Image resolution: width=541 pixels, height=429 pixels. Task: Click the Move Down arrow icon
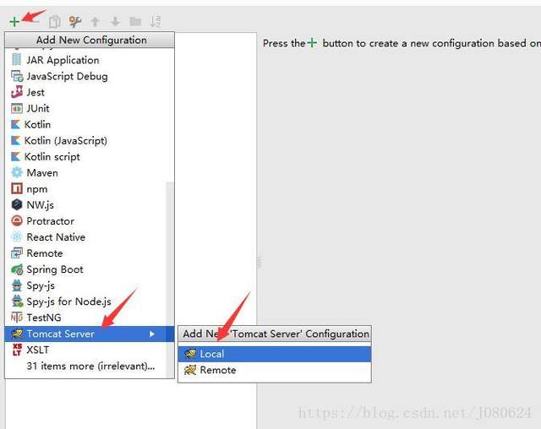115,22
